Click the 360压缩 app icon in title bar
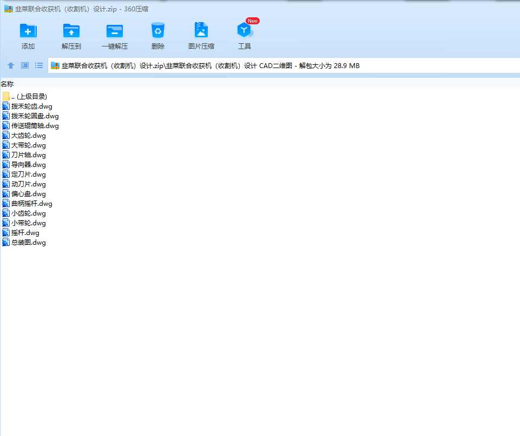Screen dimensions: 520x436 pos(8,9)
